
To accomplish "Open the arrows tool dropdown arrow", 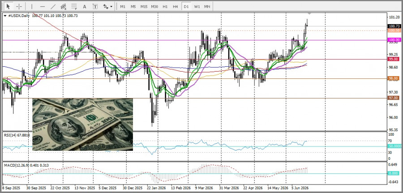I will (x=111, y=6).
